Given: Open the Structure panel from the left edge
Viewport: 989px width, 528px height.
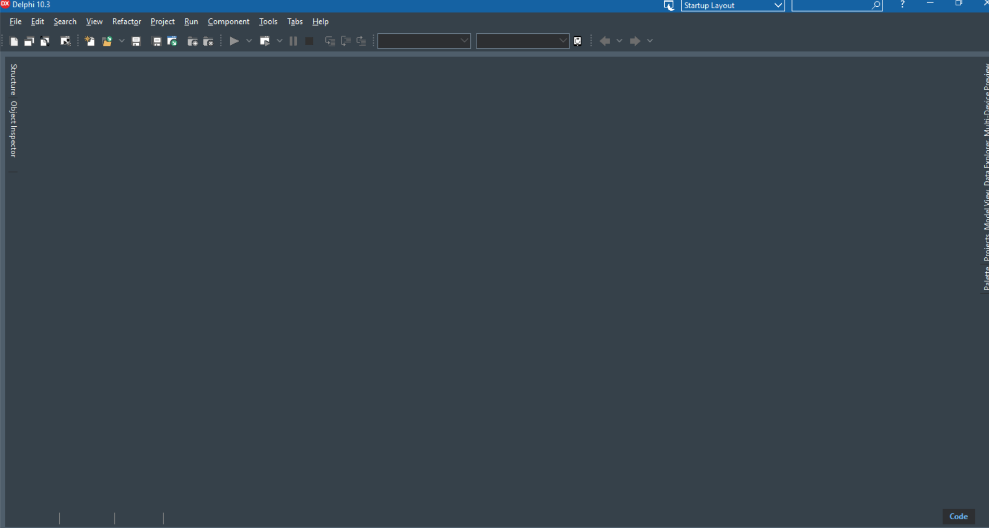Looking at the screenshot, I should (x=12, y=79).
